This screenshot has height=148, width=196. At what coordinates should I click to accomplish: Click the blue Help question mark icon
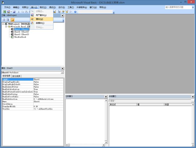click(x=75, y=12)
